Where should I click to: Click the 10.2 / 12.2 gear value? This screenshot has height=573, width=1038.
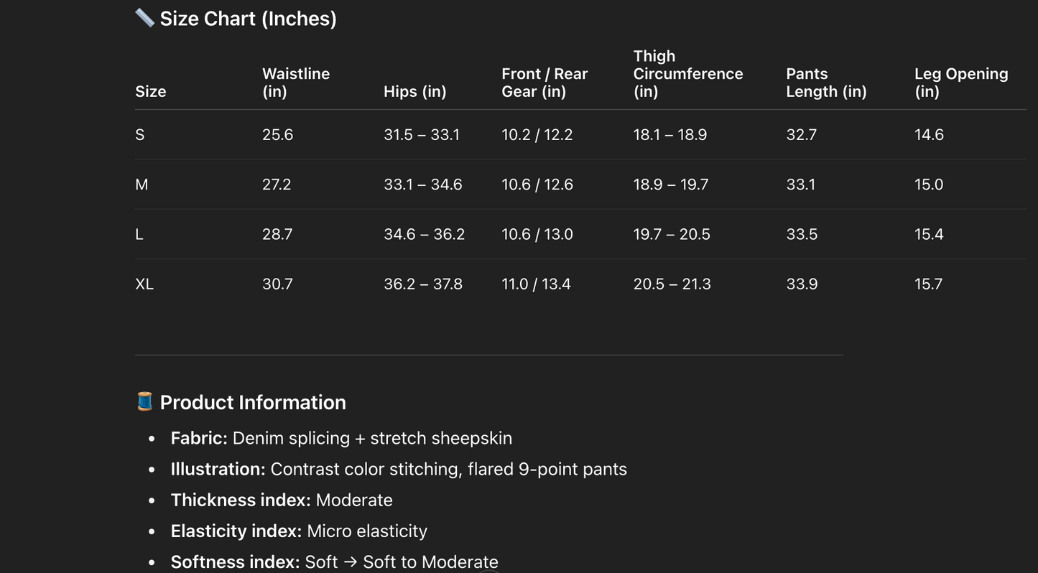click(537, 134)
